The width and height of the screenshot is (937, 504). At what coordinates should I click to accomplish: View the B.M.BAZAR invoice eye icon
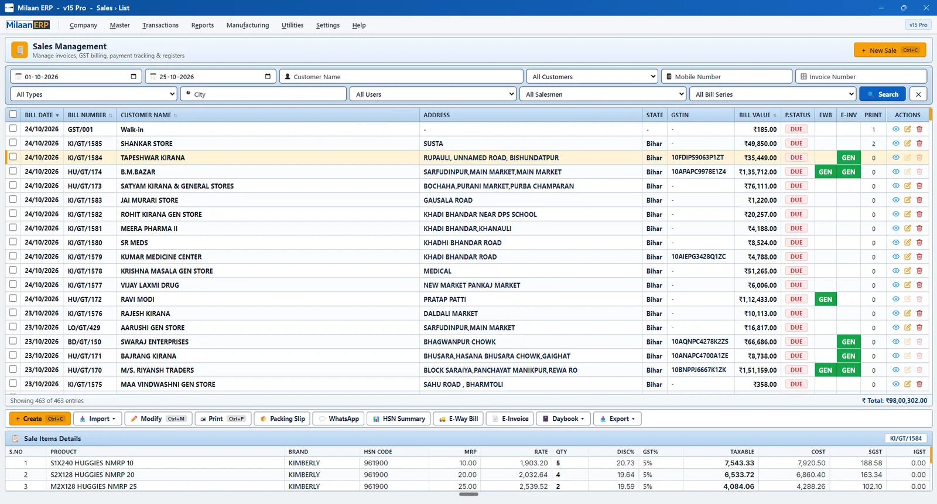tap(895, 172)
